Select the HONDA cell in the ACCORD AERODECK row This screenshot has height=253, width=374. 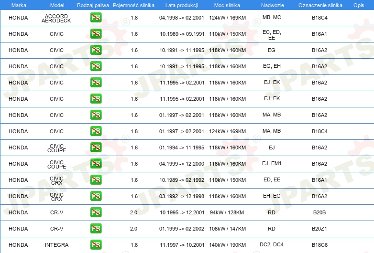tap(18, 18)
